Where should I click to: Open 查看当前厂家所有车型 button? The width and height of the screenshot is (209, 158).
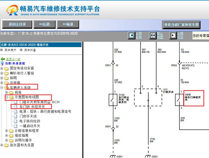(181, 25)
